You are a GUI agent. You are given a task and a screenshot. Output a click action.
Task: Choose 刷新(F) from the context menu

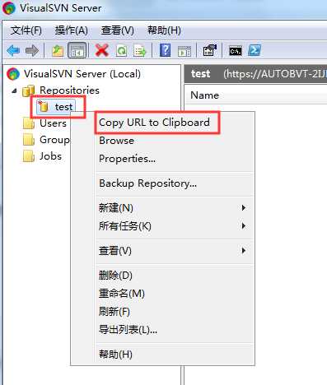coord(175,312)
